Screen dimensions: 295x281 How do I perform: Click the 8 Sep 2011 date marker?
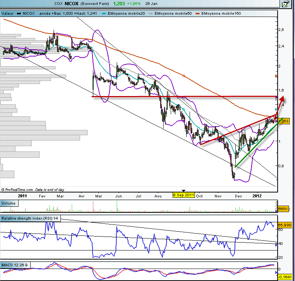[x=184, y=195]
